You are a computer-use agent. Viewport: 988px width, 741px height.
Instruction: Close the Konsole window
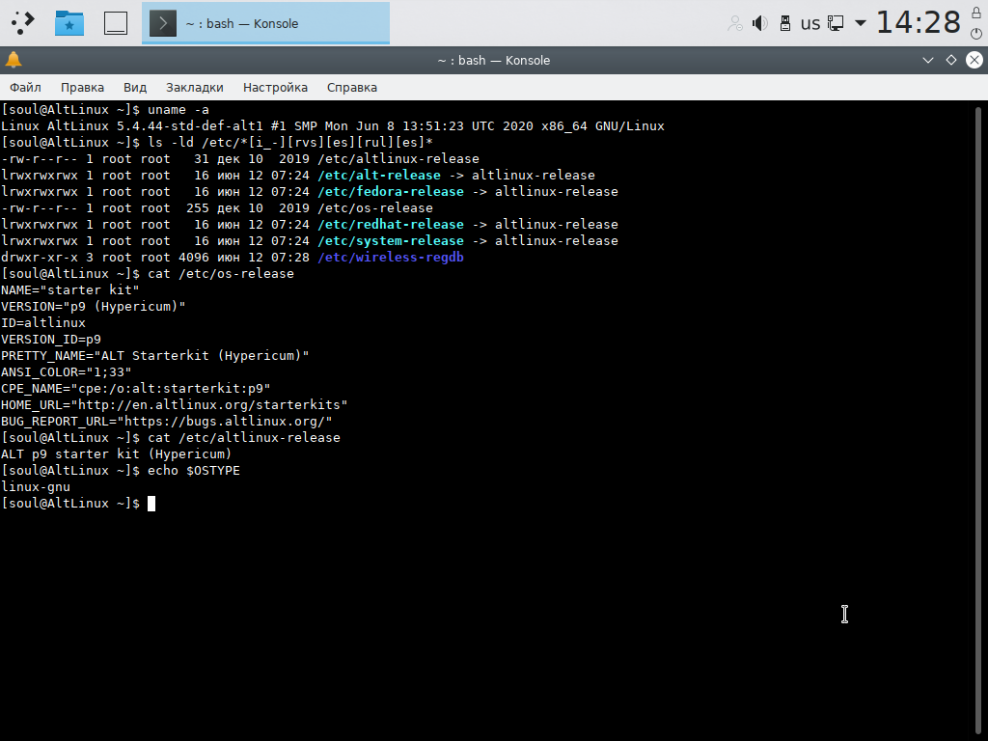point(974,60)
